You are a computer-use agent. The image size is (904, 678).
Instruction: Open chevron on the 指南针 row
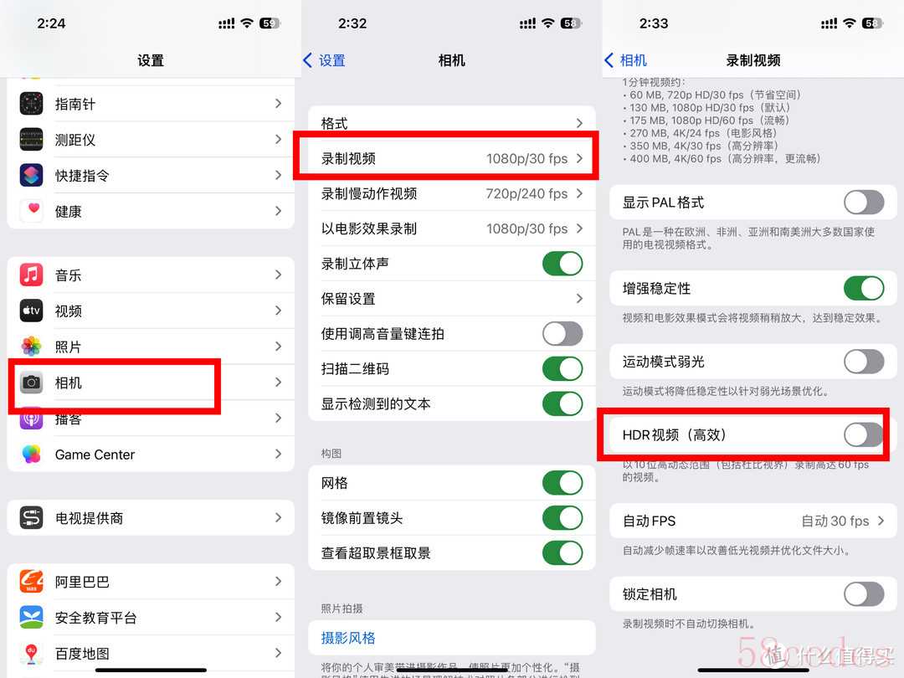(279, 104)
